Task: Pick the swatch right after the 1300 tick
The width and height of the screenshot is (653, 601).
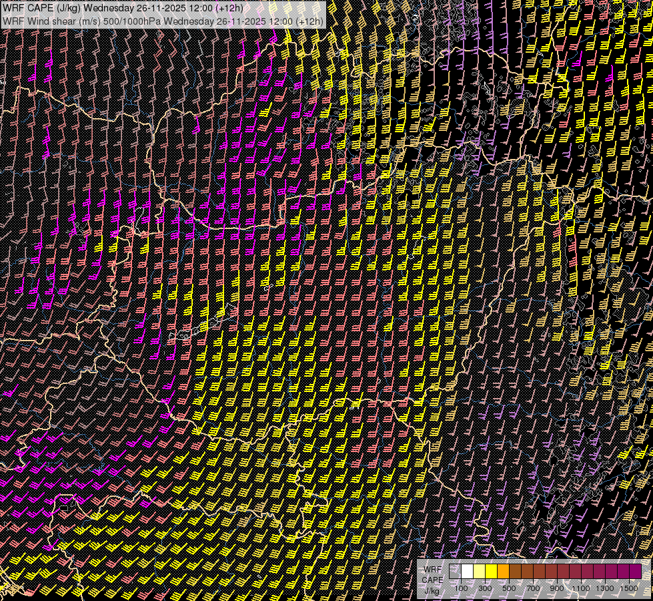Action: pyautogui.click(x=612, y=572)
